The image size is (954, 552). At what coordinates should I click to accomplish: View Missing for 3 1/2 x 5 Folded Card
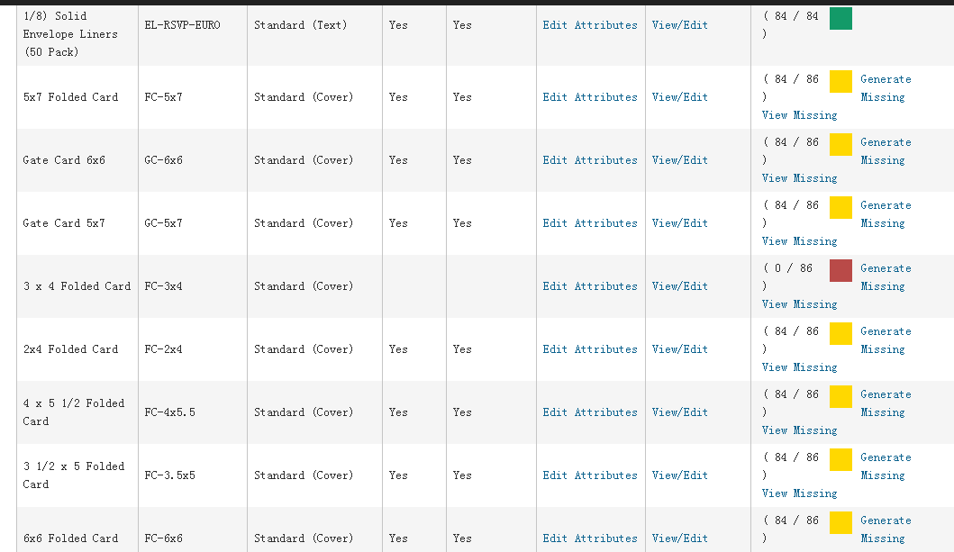click(799, 493)
